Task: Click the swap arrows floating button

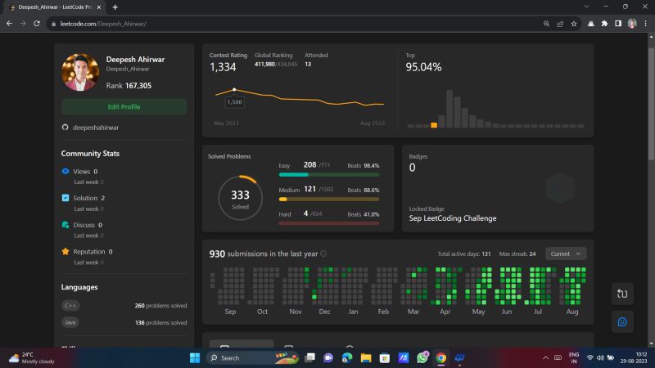Action: click(x=622, y=294)
